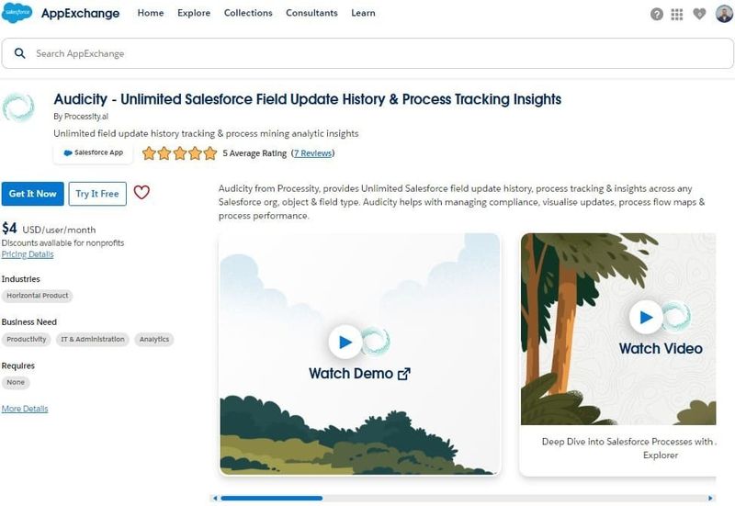Go to Home in navigation

[151, 13]
